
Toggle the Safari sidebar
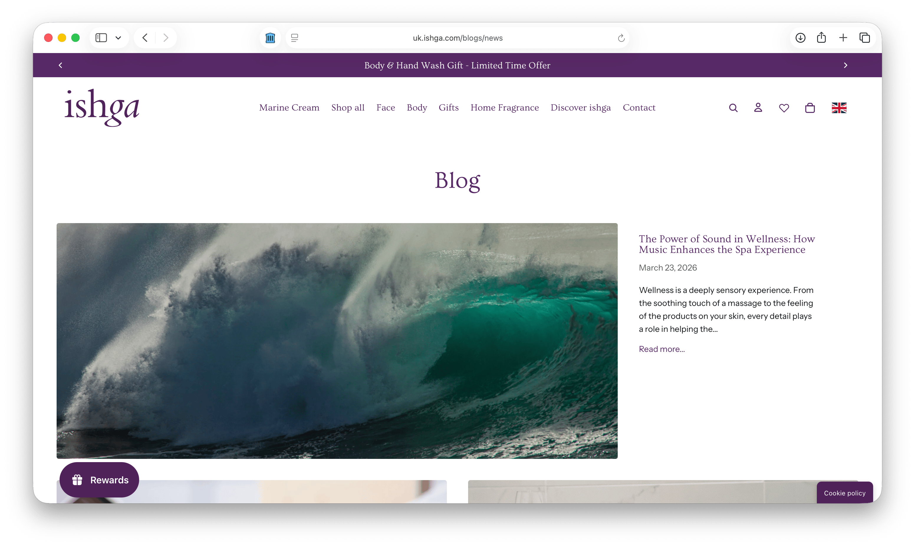101,38
